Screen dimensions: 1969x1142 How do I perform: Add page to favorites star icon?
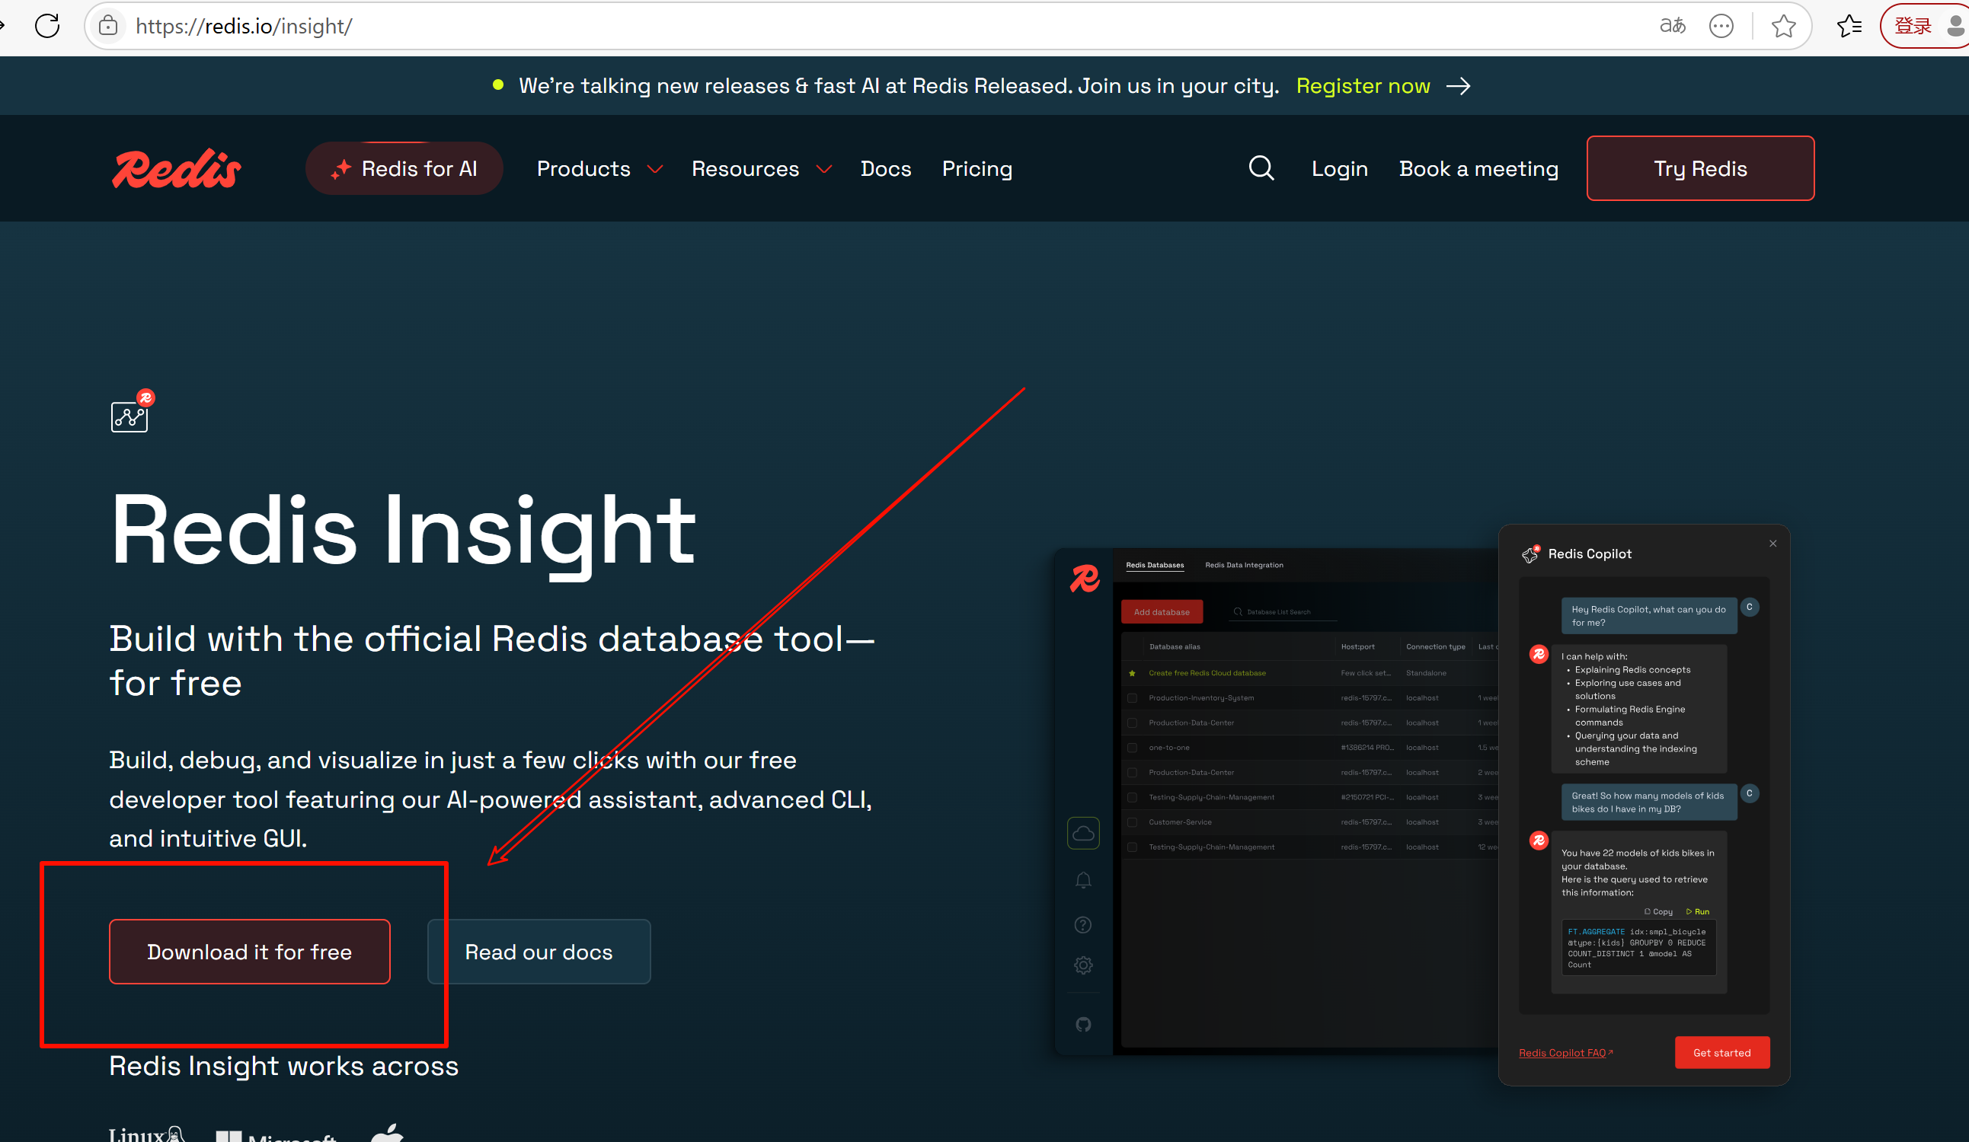tap(1784, 26)
